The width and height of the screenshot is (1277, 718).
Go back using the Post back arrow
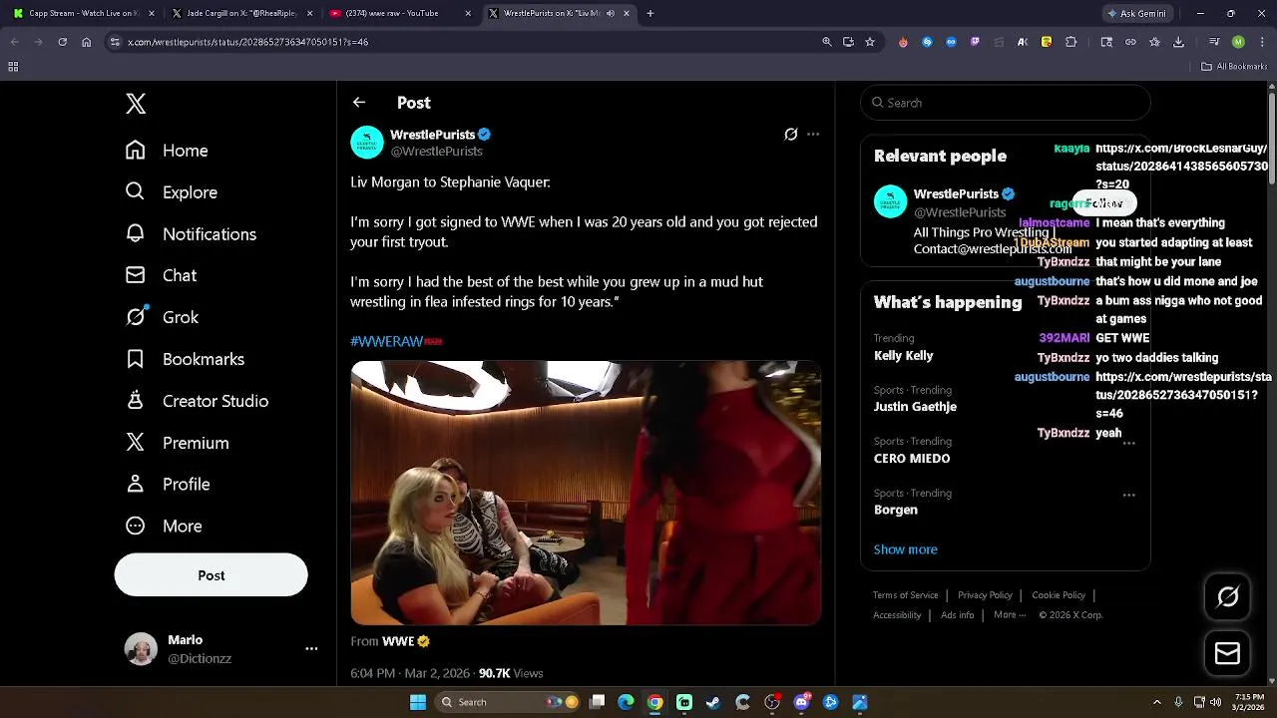[x=359, y=103]
